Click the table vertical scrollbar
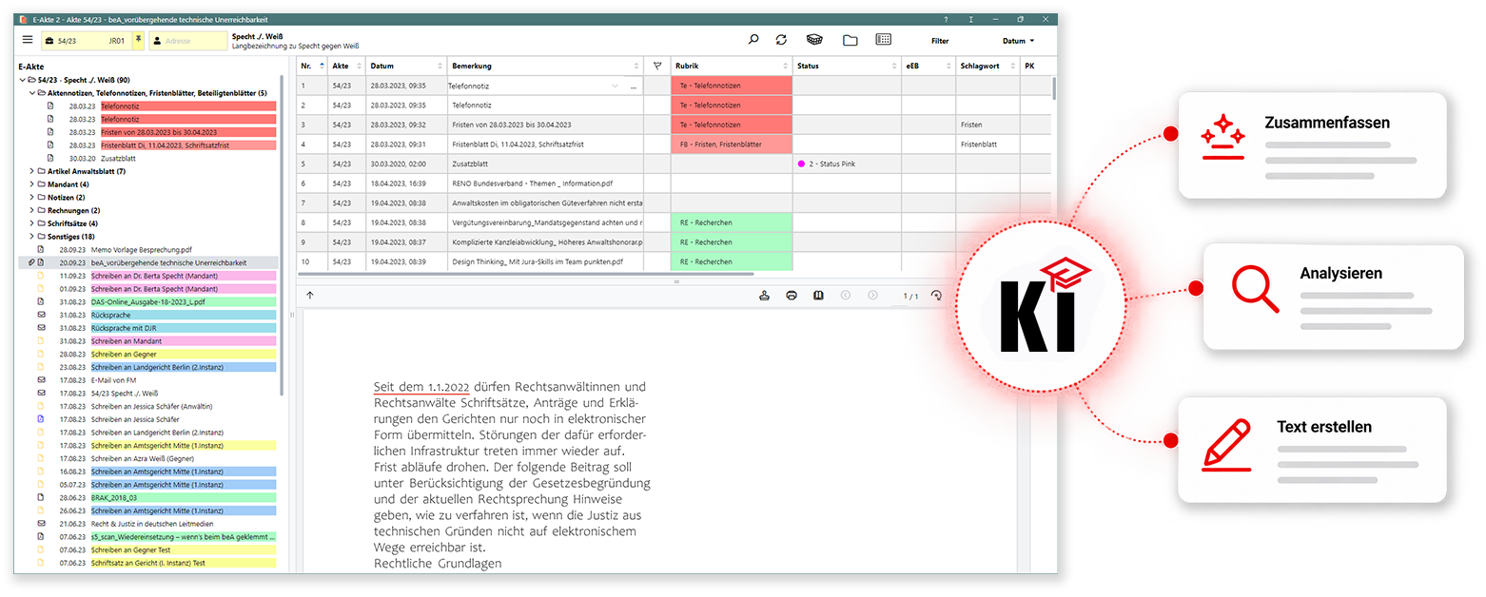1486x597 pixels. [x=1053, y=87]
